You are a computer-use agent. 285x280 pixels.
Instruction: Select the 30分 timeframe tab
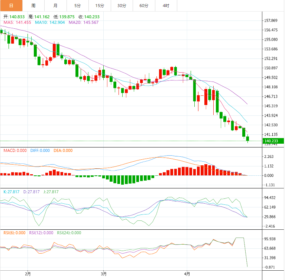[122, 6]
